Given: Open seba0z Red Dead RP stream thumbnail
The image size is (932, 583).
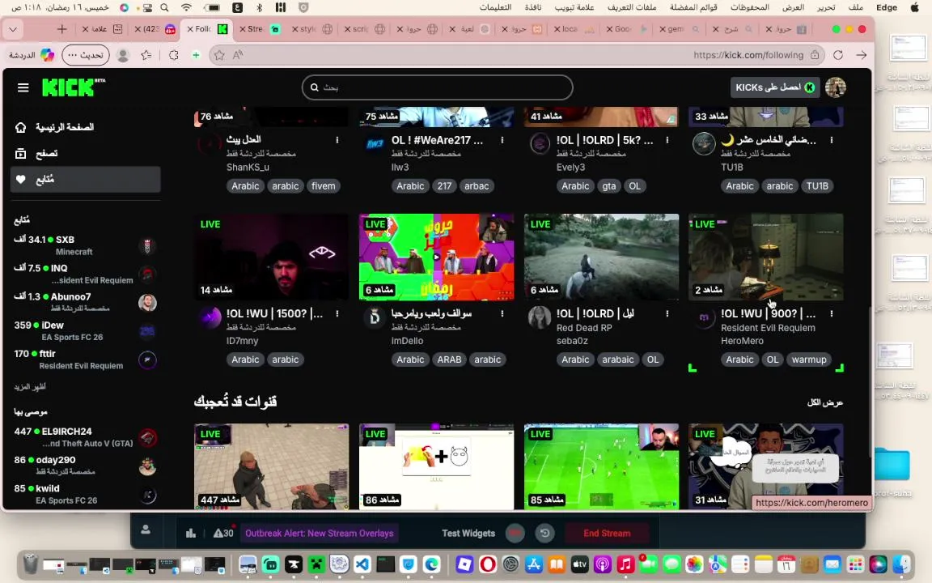Looking at the screenshot, I should tap(602, 257).
